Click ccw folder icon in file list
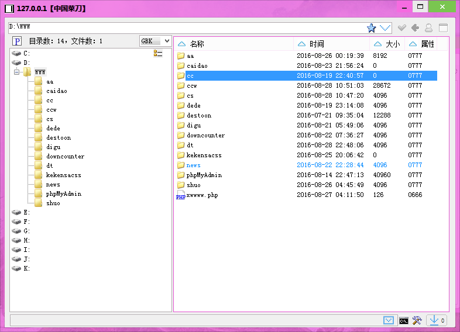The image size is (460, 332). coord(181,85)
